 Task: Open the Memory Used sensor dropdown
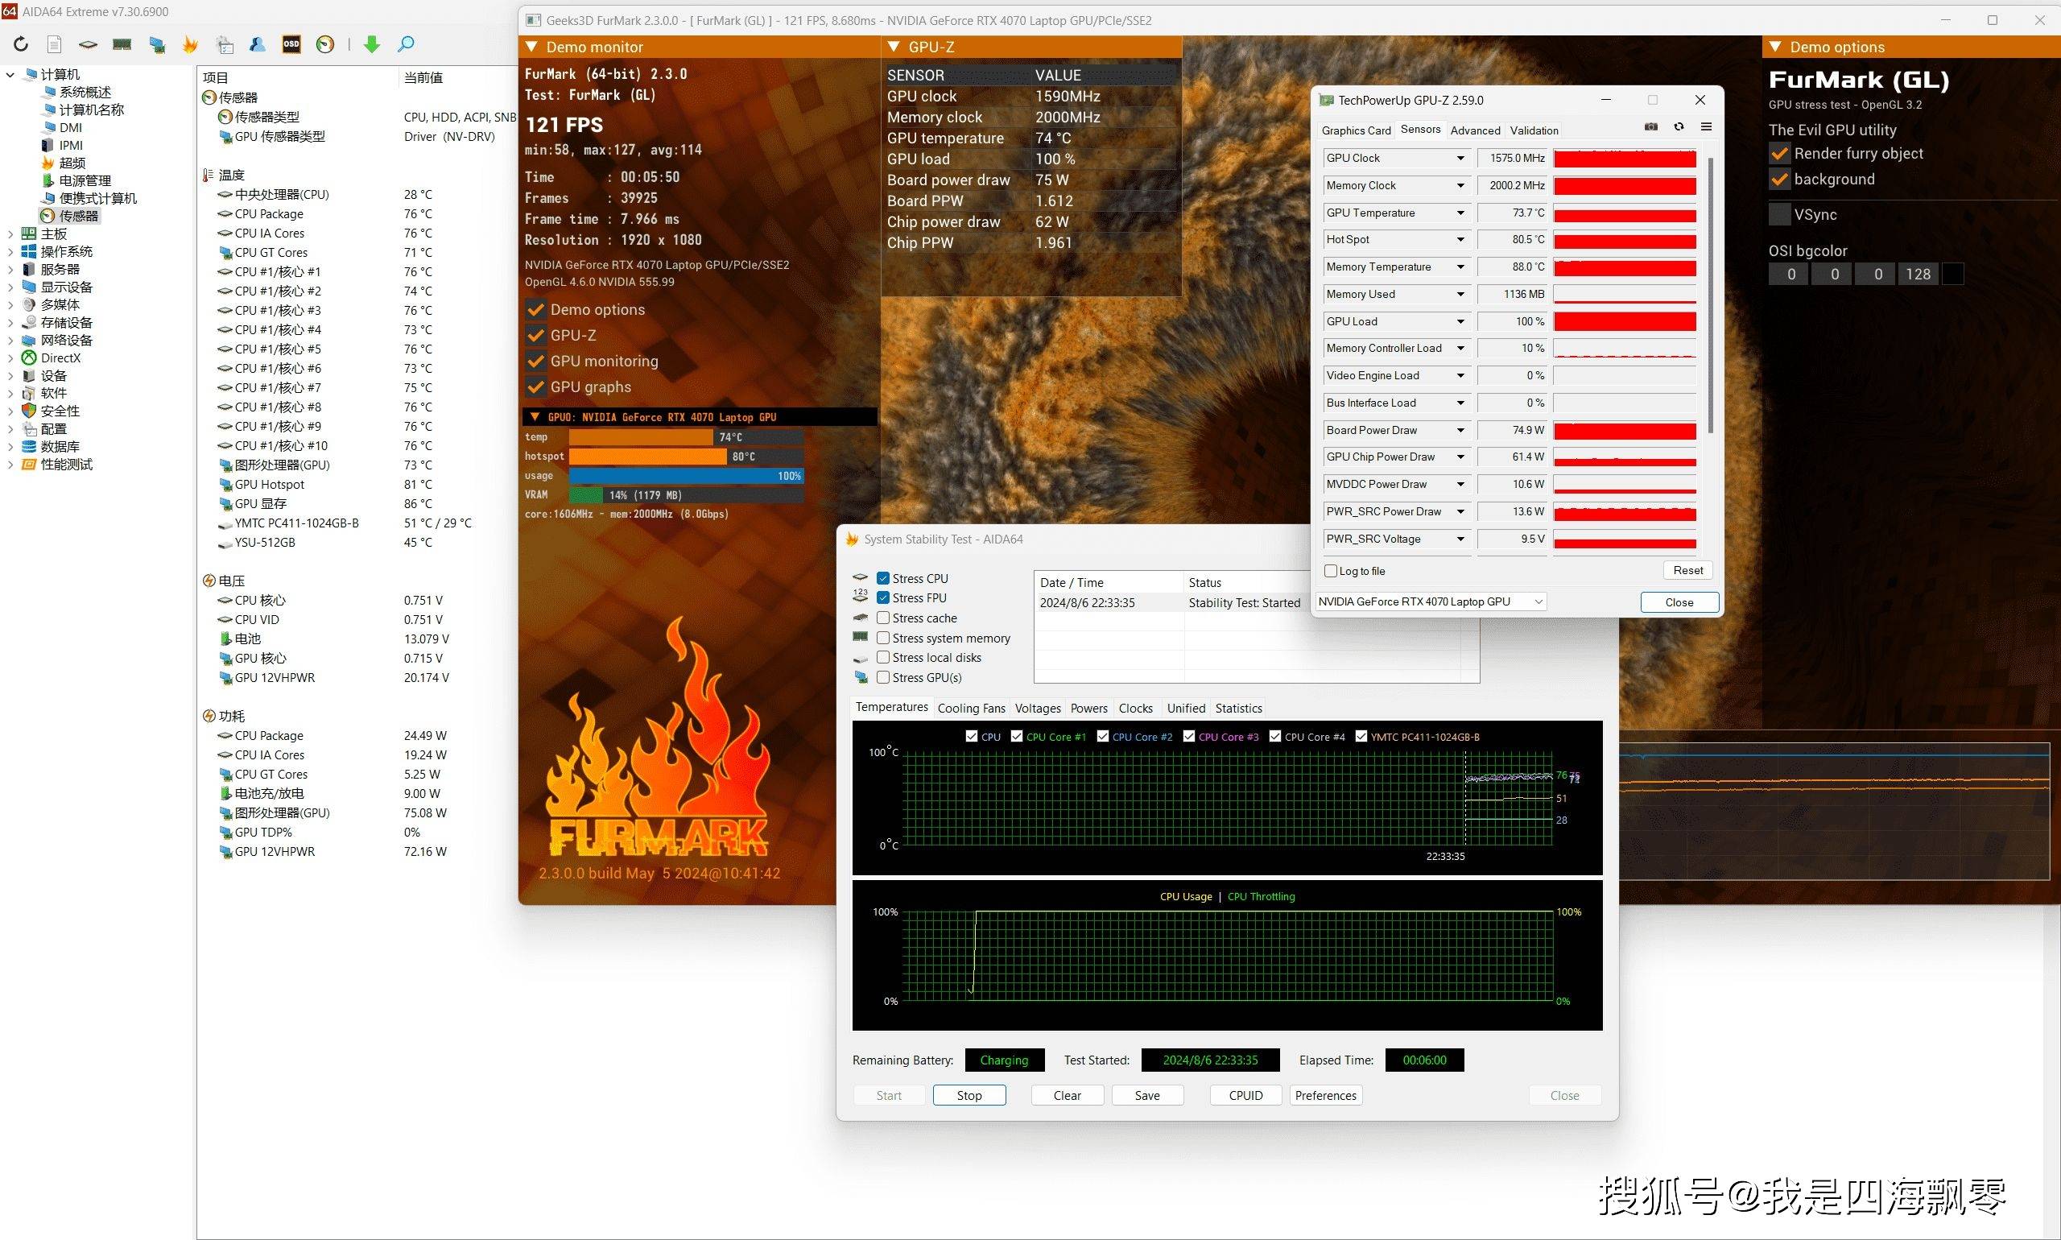(x=1460, y=294)
